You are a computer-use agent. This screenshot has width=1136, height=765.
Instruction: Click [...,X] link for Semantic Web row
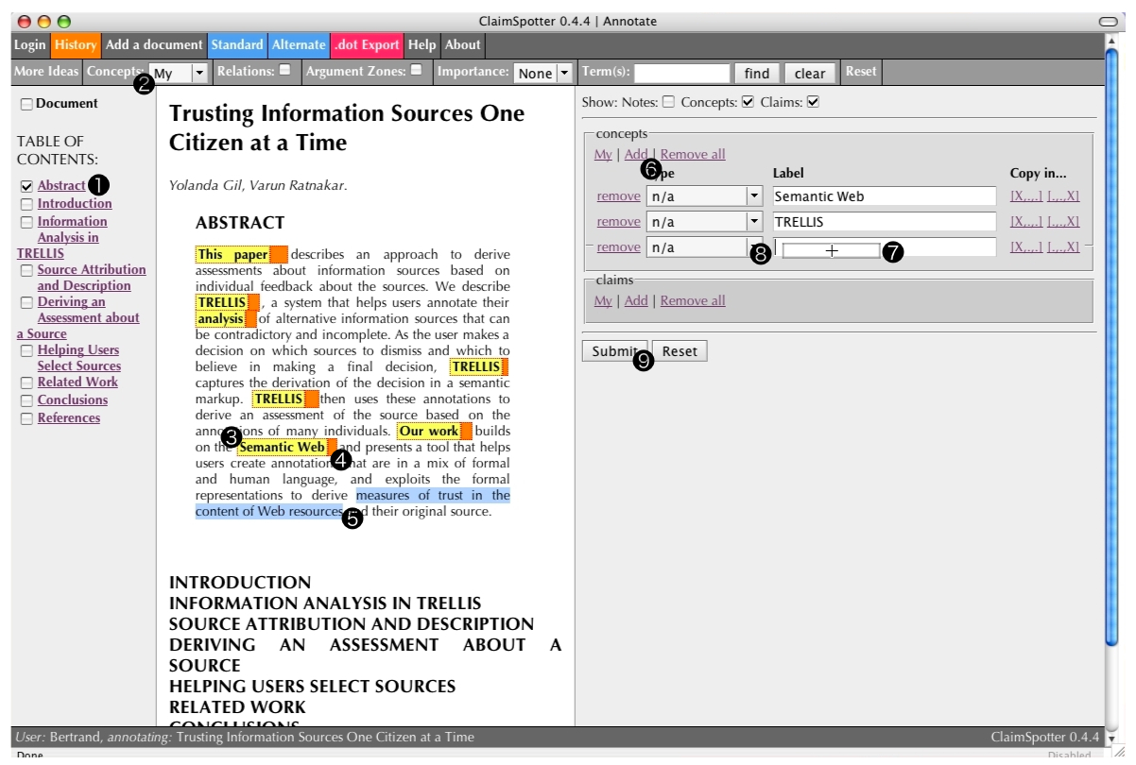[1063, 196]
